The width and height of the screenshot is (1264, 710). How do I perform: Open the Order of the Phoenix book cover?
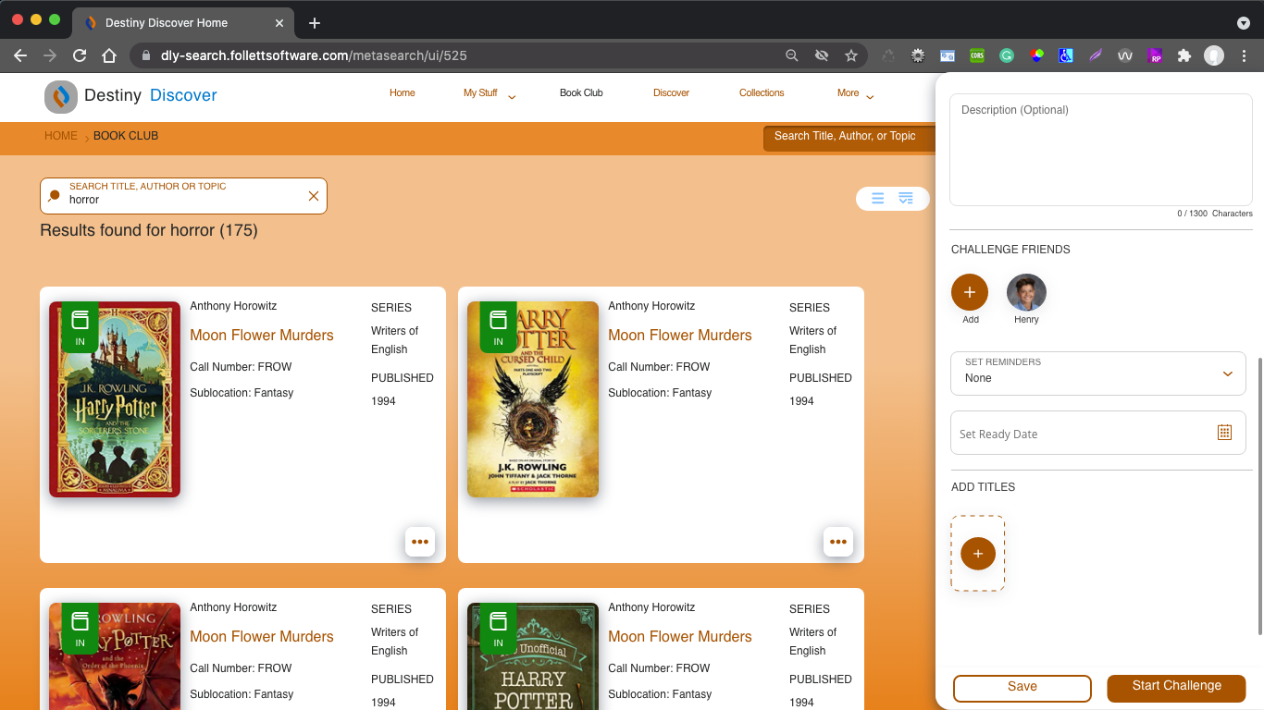click(x=115, y=656)
